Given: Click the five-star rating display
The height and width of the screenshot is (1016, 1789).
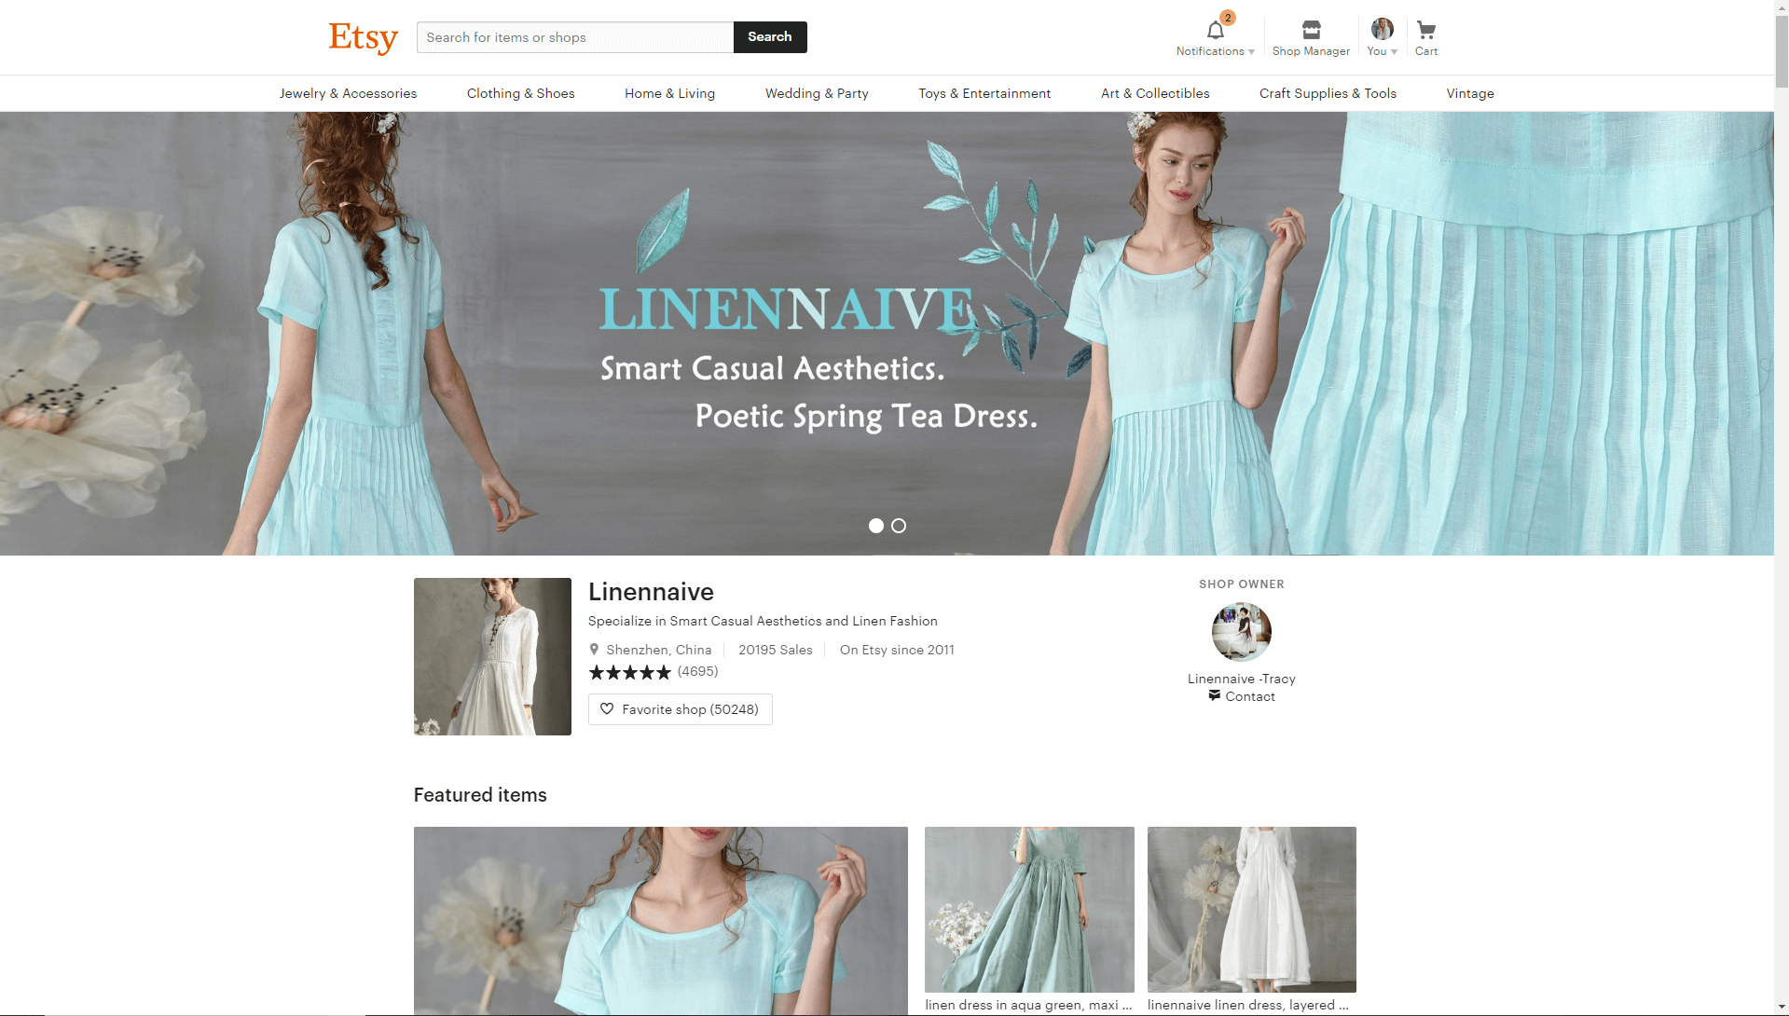Looking at the screenshot, I should [630, 671].
